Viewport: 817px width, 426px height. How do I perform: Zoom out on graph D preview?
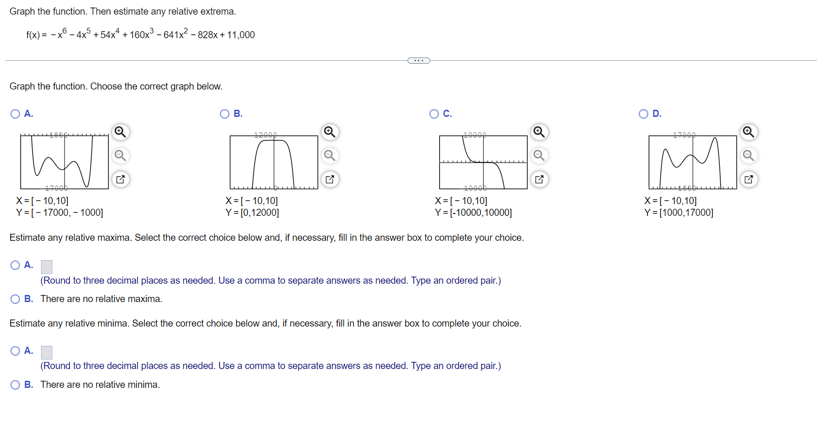point(748,156)
